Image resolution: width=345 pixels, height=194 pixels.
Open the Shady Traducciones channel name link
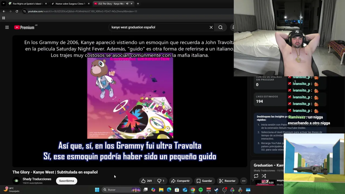(x=37, y=179)
